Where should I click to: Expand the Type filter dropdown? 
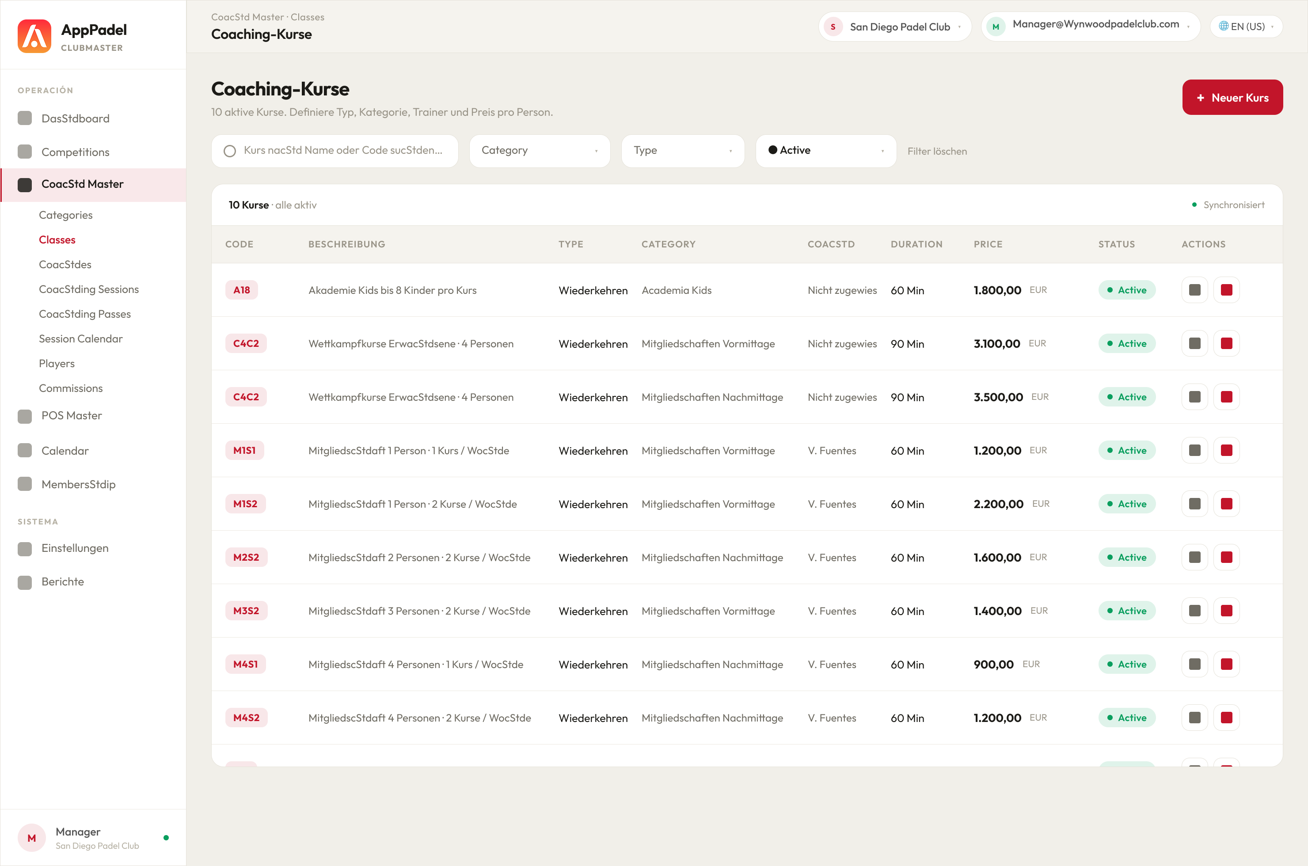tap(683, 151)
